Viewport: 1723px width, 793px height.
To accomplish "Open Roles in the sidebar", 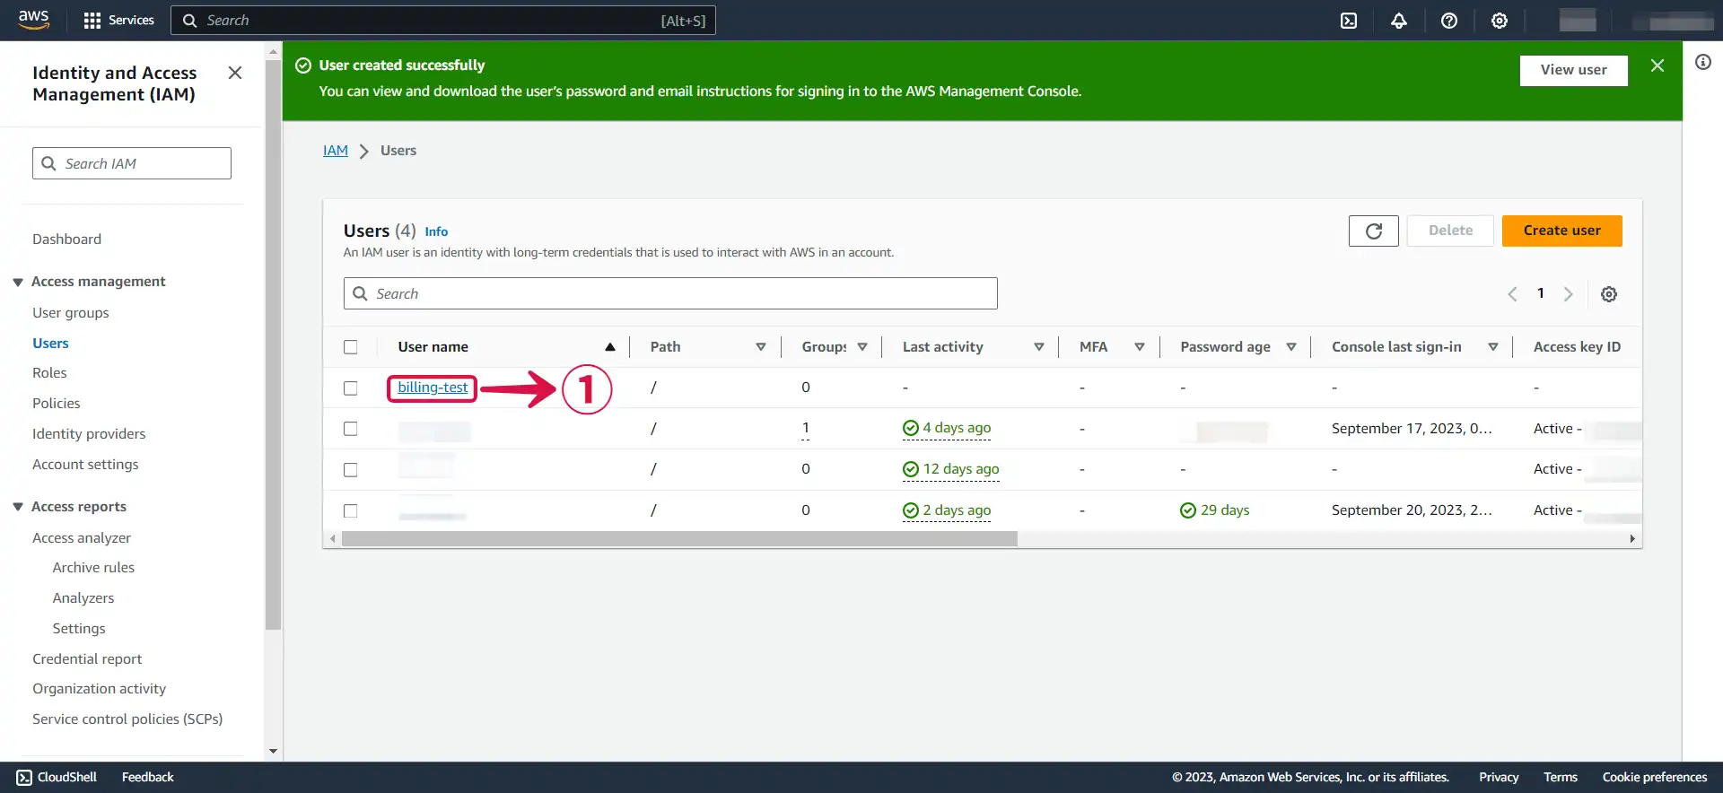I will (x=49, y=373).
